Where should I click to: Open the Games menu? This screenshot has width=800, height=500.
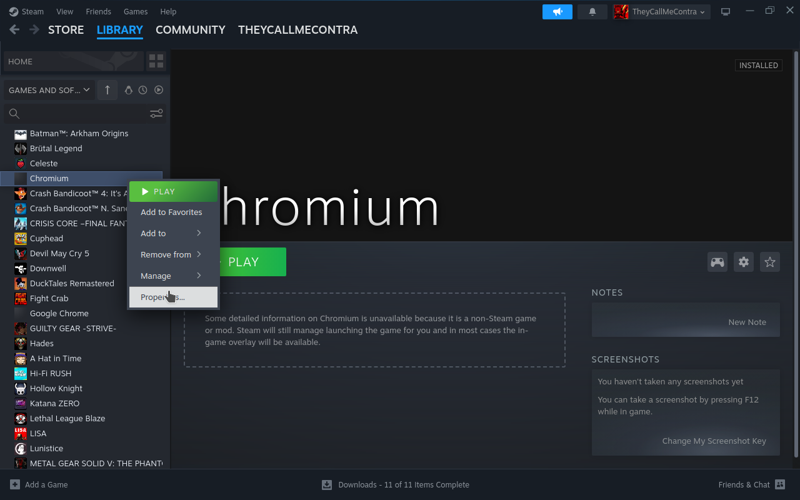[x=136, y=11]
